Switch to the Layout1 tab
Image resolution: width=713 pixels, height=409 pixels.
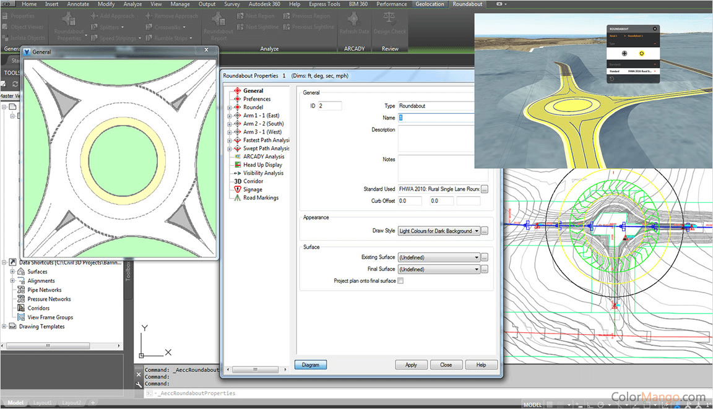coord(42,403)
